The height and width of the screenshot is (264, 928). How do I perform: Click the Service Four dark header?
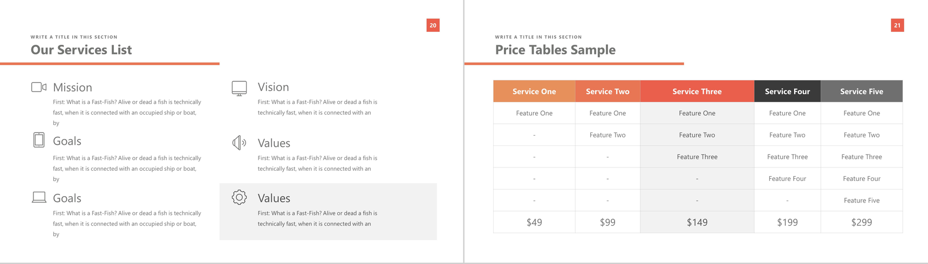(x=787, y=92)
